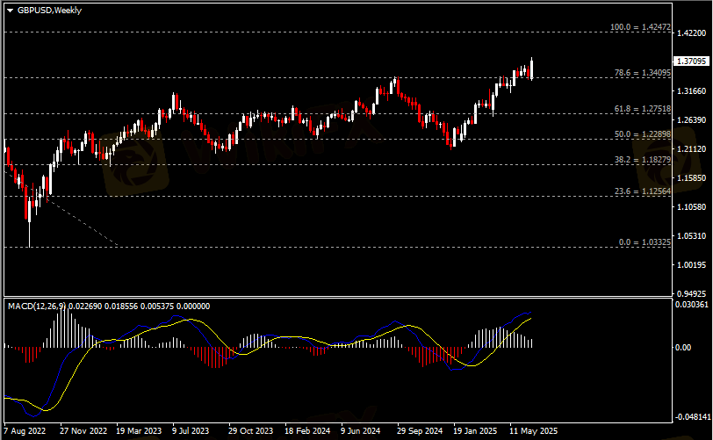713x440 pixels.
Task: Click MACD scale zero level 0.00
Action: click(x=683, y=347)
